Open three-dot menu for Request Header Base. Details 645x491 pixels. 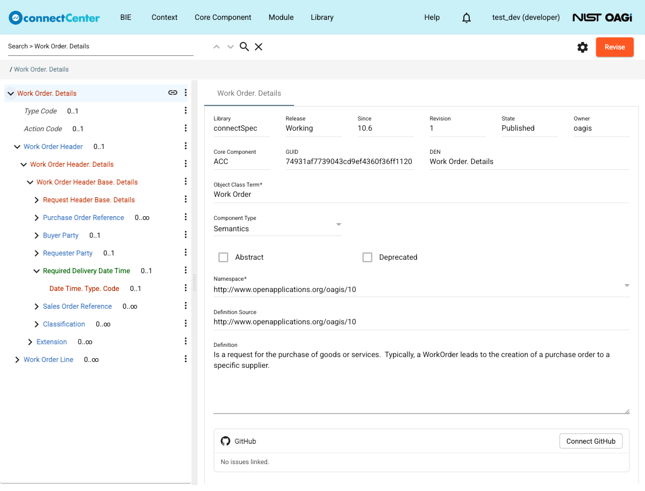(x=185, y=199)
